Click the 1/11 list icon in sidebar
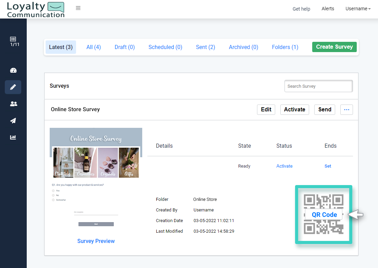This screenshot has height=268, width=378. pos(14,42)
